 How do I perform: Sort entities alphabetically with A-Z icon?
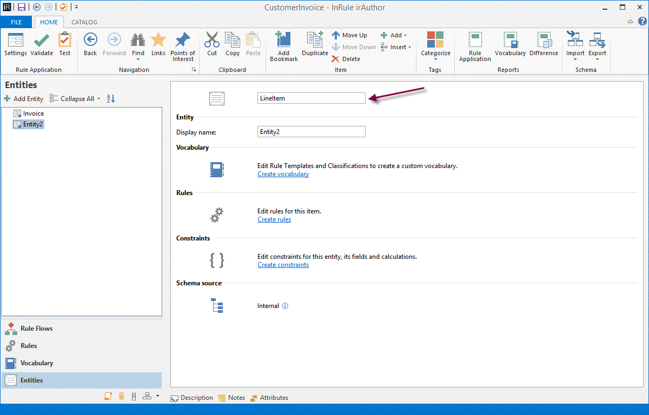[x=111, y=99]
